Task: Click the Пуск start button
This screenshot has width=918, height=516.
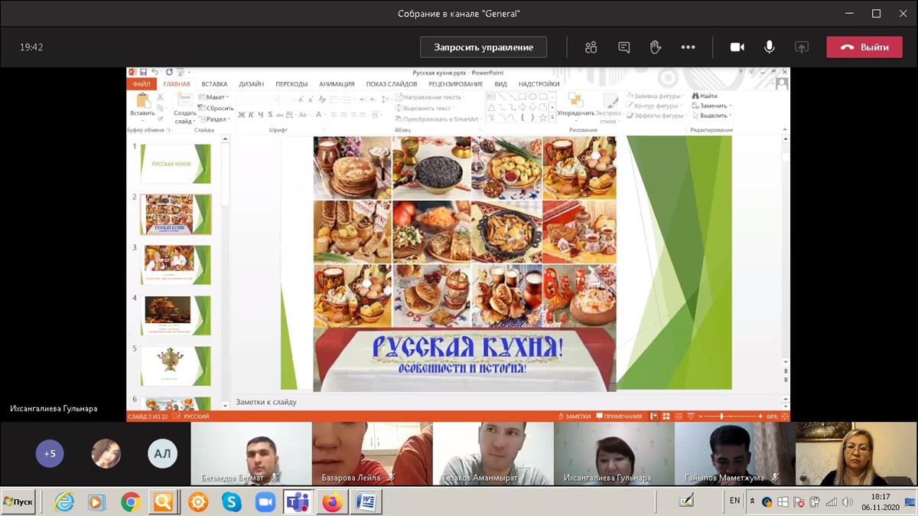Action: 18,501
